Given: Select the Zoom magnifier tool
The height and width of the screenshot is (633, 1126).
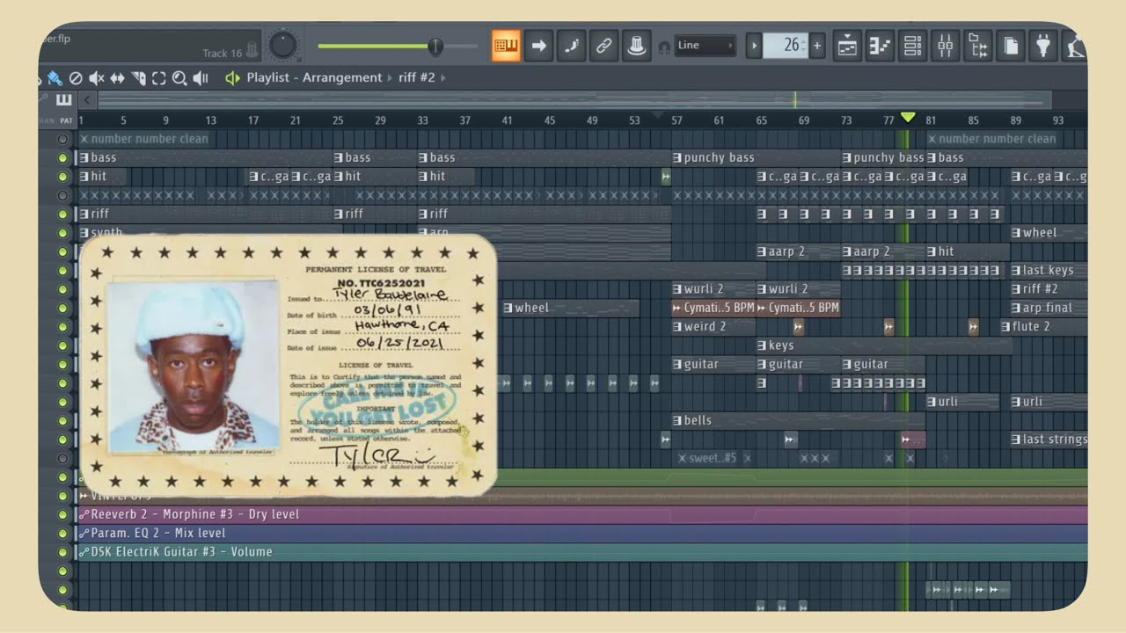Looking at the screenshot, I should pyautogui.click(x=179, y=78).
